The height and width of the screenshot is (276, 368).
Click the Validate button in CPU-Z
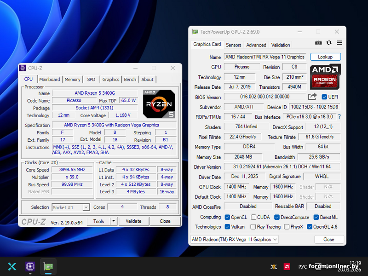click(133, 221)
